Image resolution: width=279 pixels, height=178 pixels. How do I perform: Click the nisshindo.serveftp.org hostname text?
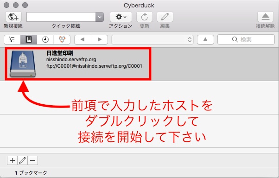click(x=71, y=59)
